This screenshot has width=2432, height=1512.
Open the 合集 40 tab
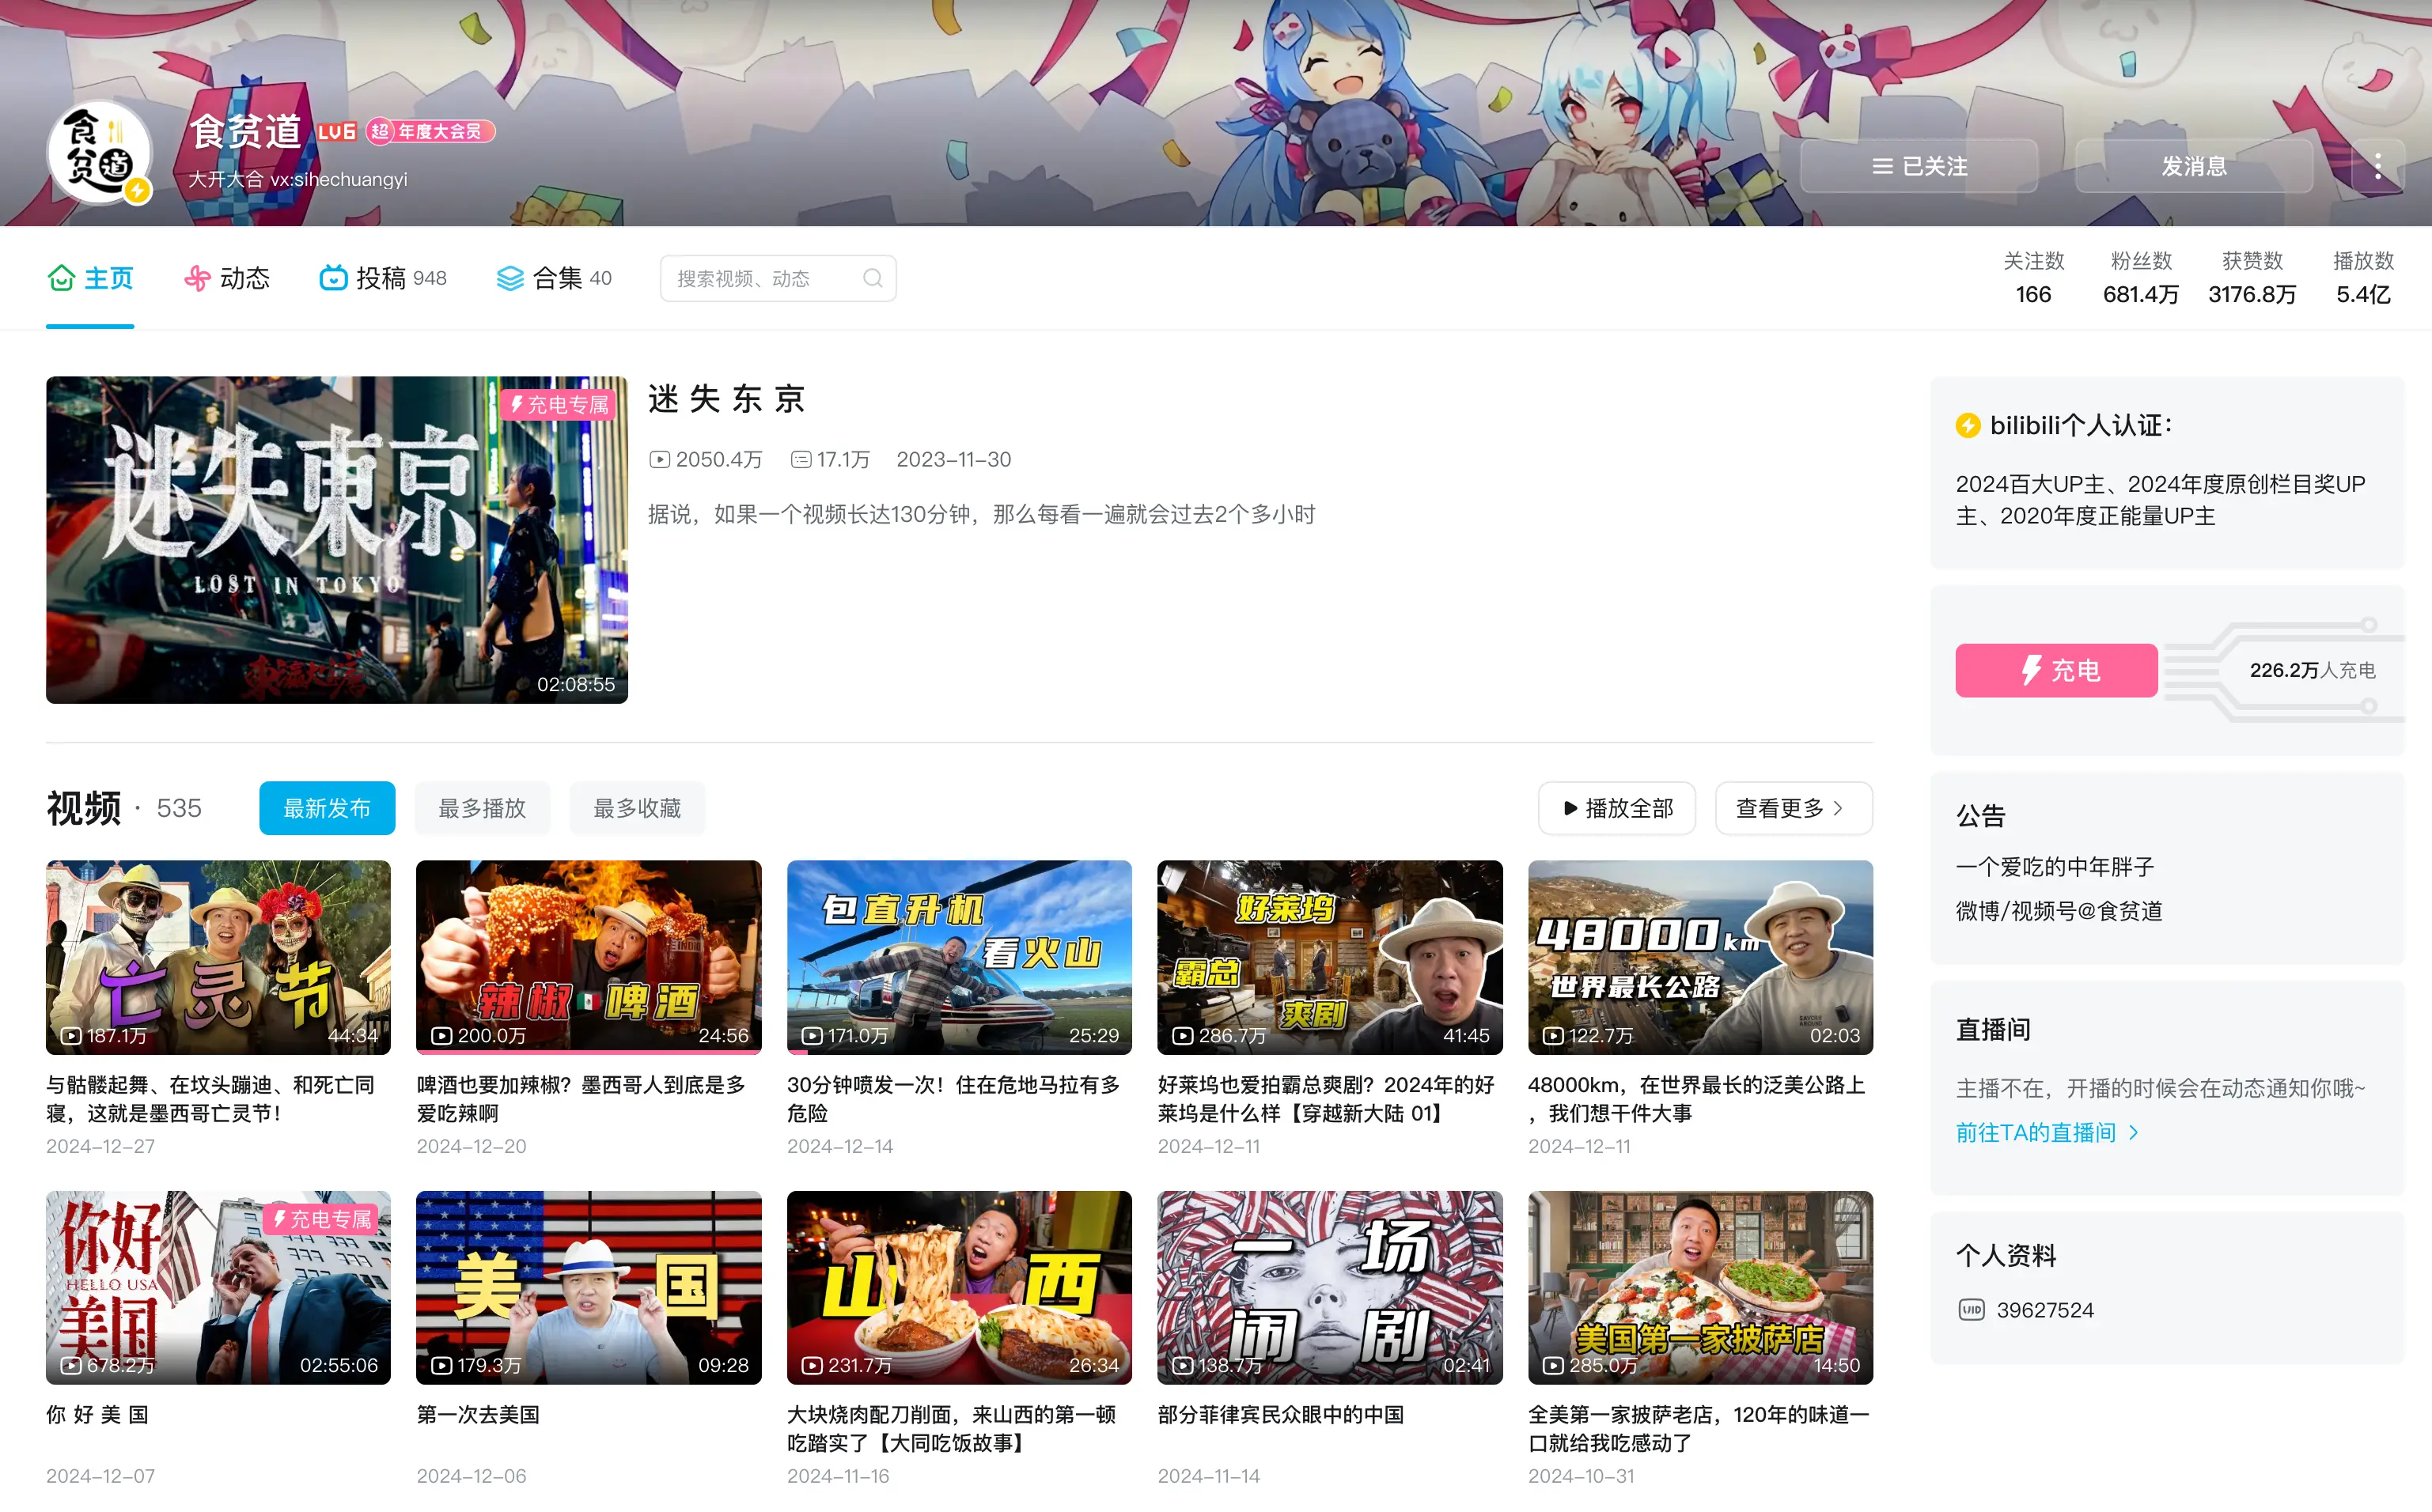coord(555,278)
